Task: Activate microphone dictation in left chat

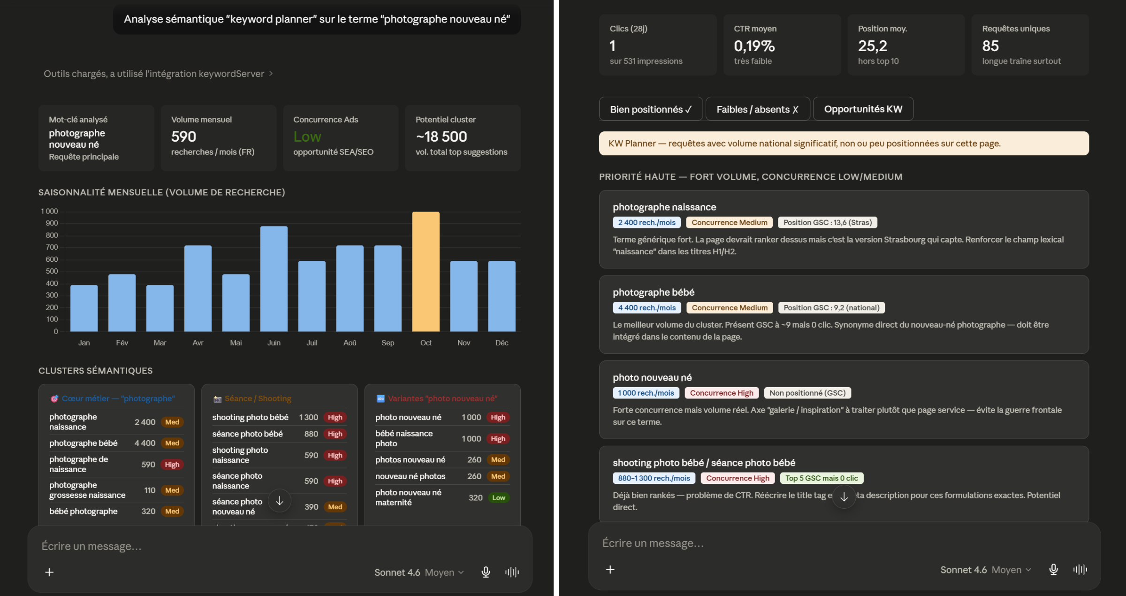Action: coord(486,572)
